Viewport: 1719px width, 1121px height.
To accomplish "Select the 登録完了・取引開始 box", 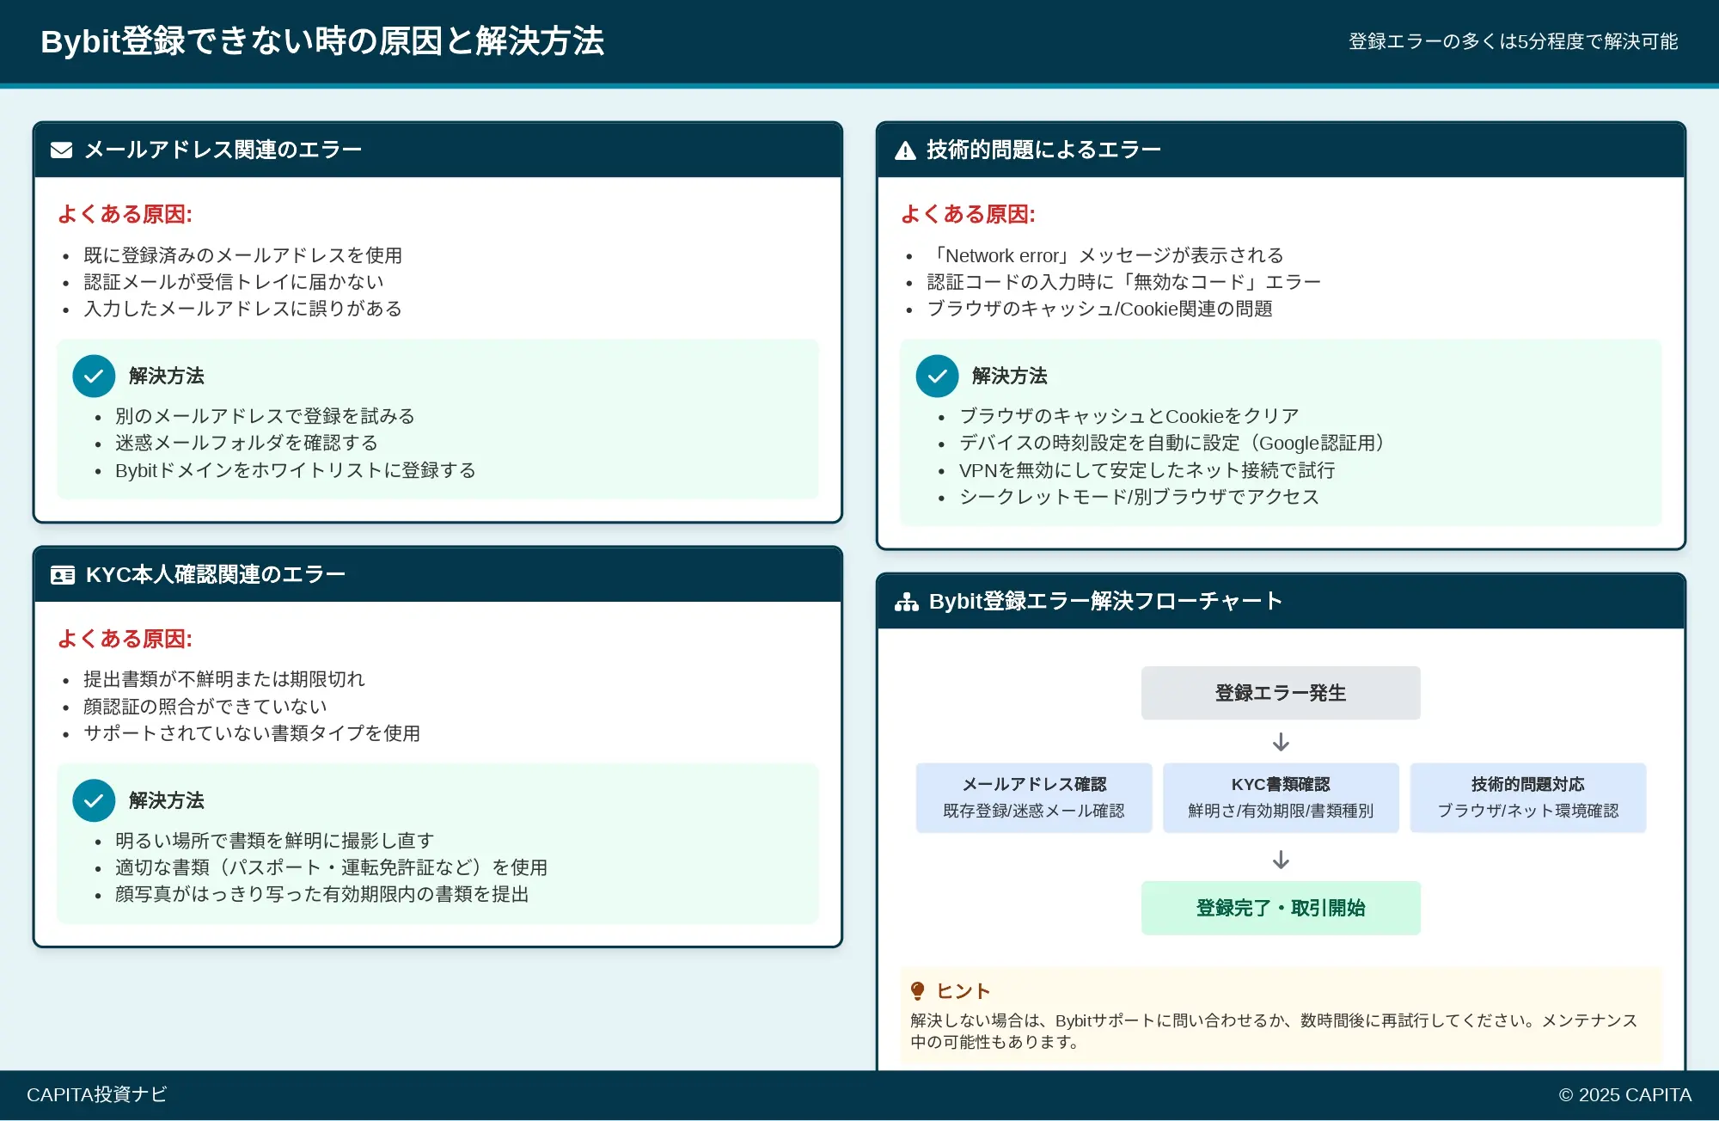I will tap(1281, 908).
